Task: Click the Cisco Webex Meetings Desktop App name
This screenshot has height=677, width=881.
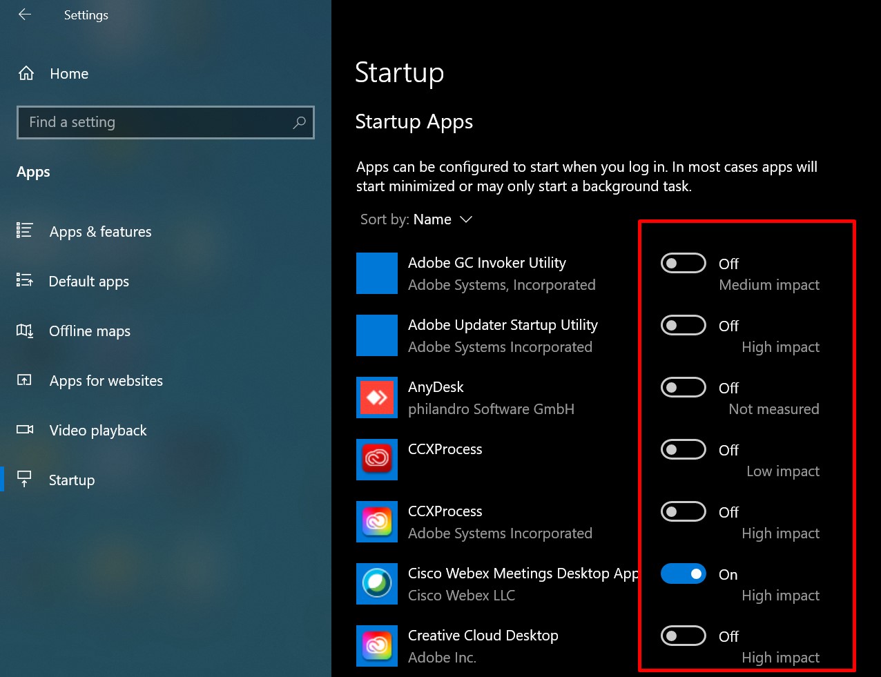Action: click(x=523, y=573)
